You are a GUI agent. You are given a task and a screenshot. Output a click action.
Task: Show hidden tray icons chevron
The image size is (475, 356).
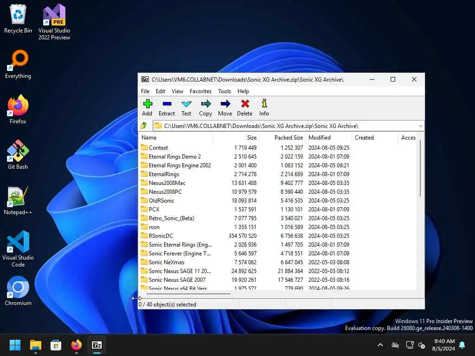click(x=380, y=345)
